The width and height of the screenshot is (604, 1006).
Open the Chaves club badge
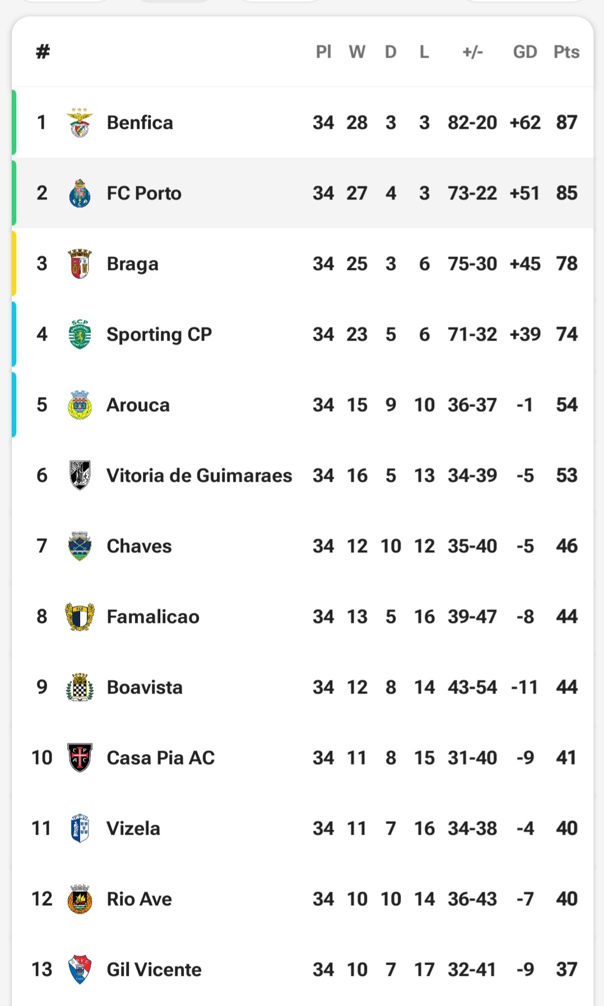pyautogui.click(x=80, y=546)
